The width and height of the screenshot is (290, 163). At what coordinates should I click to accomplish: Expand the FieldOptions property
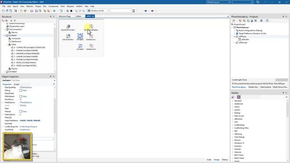click(3, 102)
